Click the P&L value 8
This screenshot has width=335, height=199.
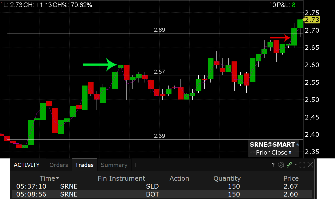point(294,5)
